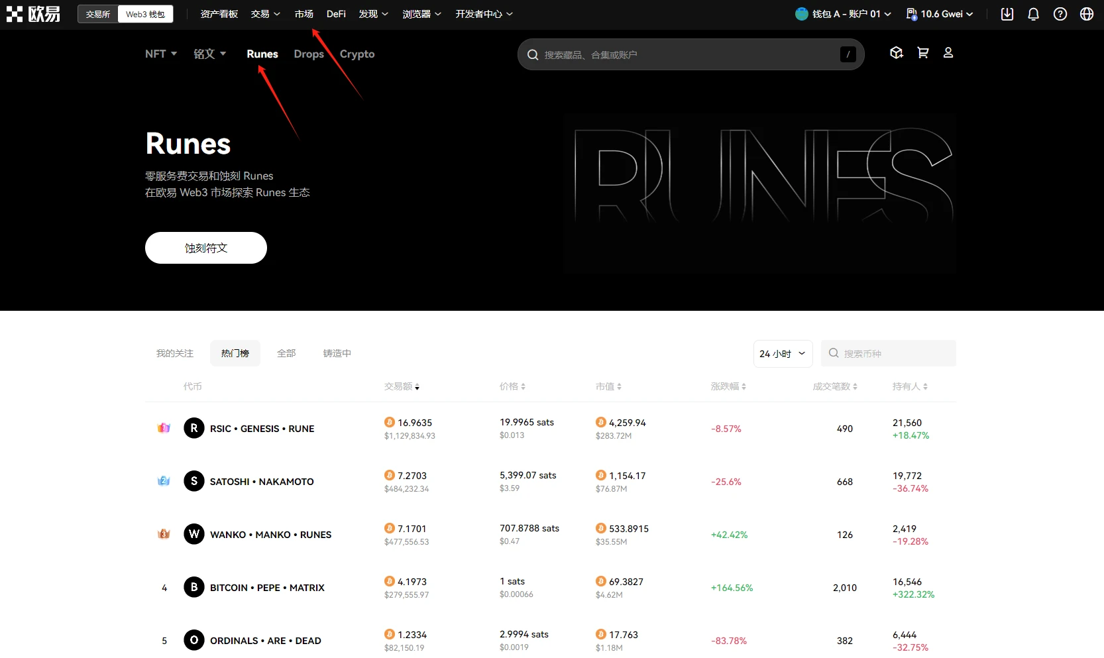The height and width of the screenshot is (658, 1104).
Task: Click the cube icon next to the cart
Action: pyautogui.click(x=896, y=53)
